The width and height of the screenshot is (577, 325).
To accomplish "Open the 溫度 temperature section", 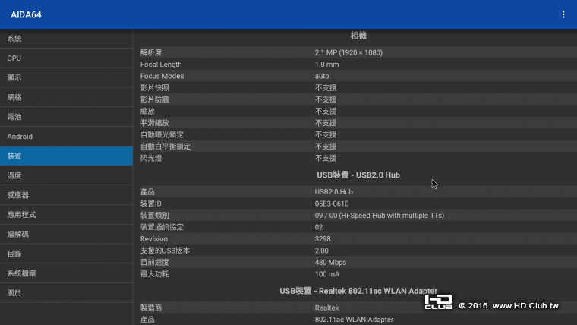I will point(66,175).
